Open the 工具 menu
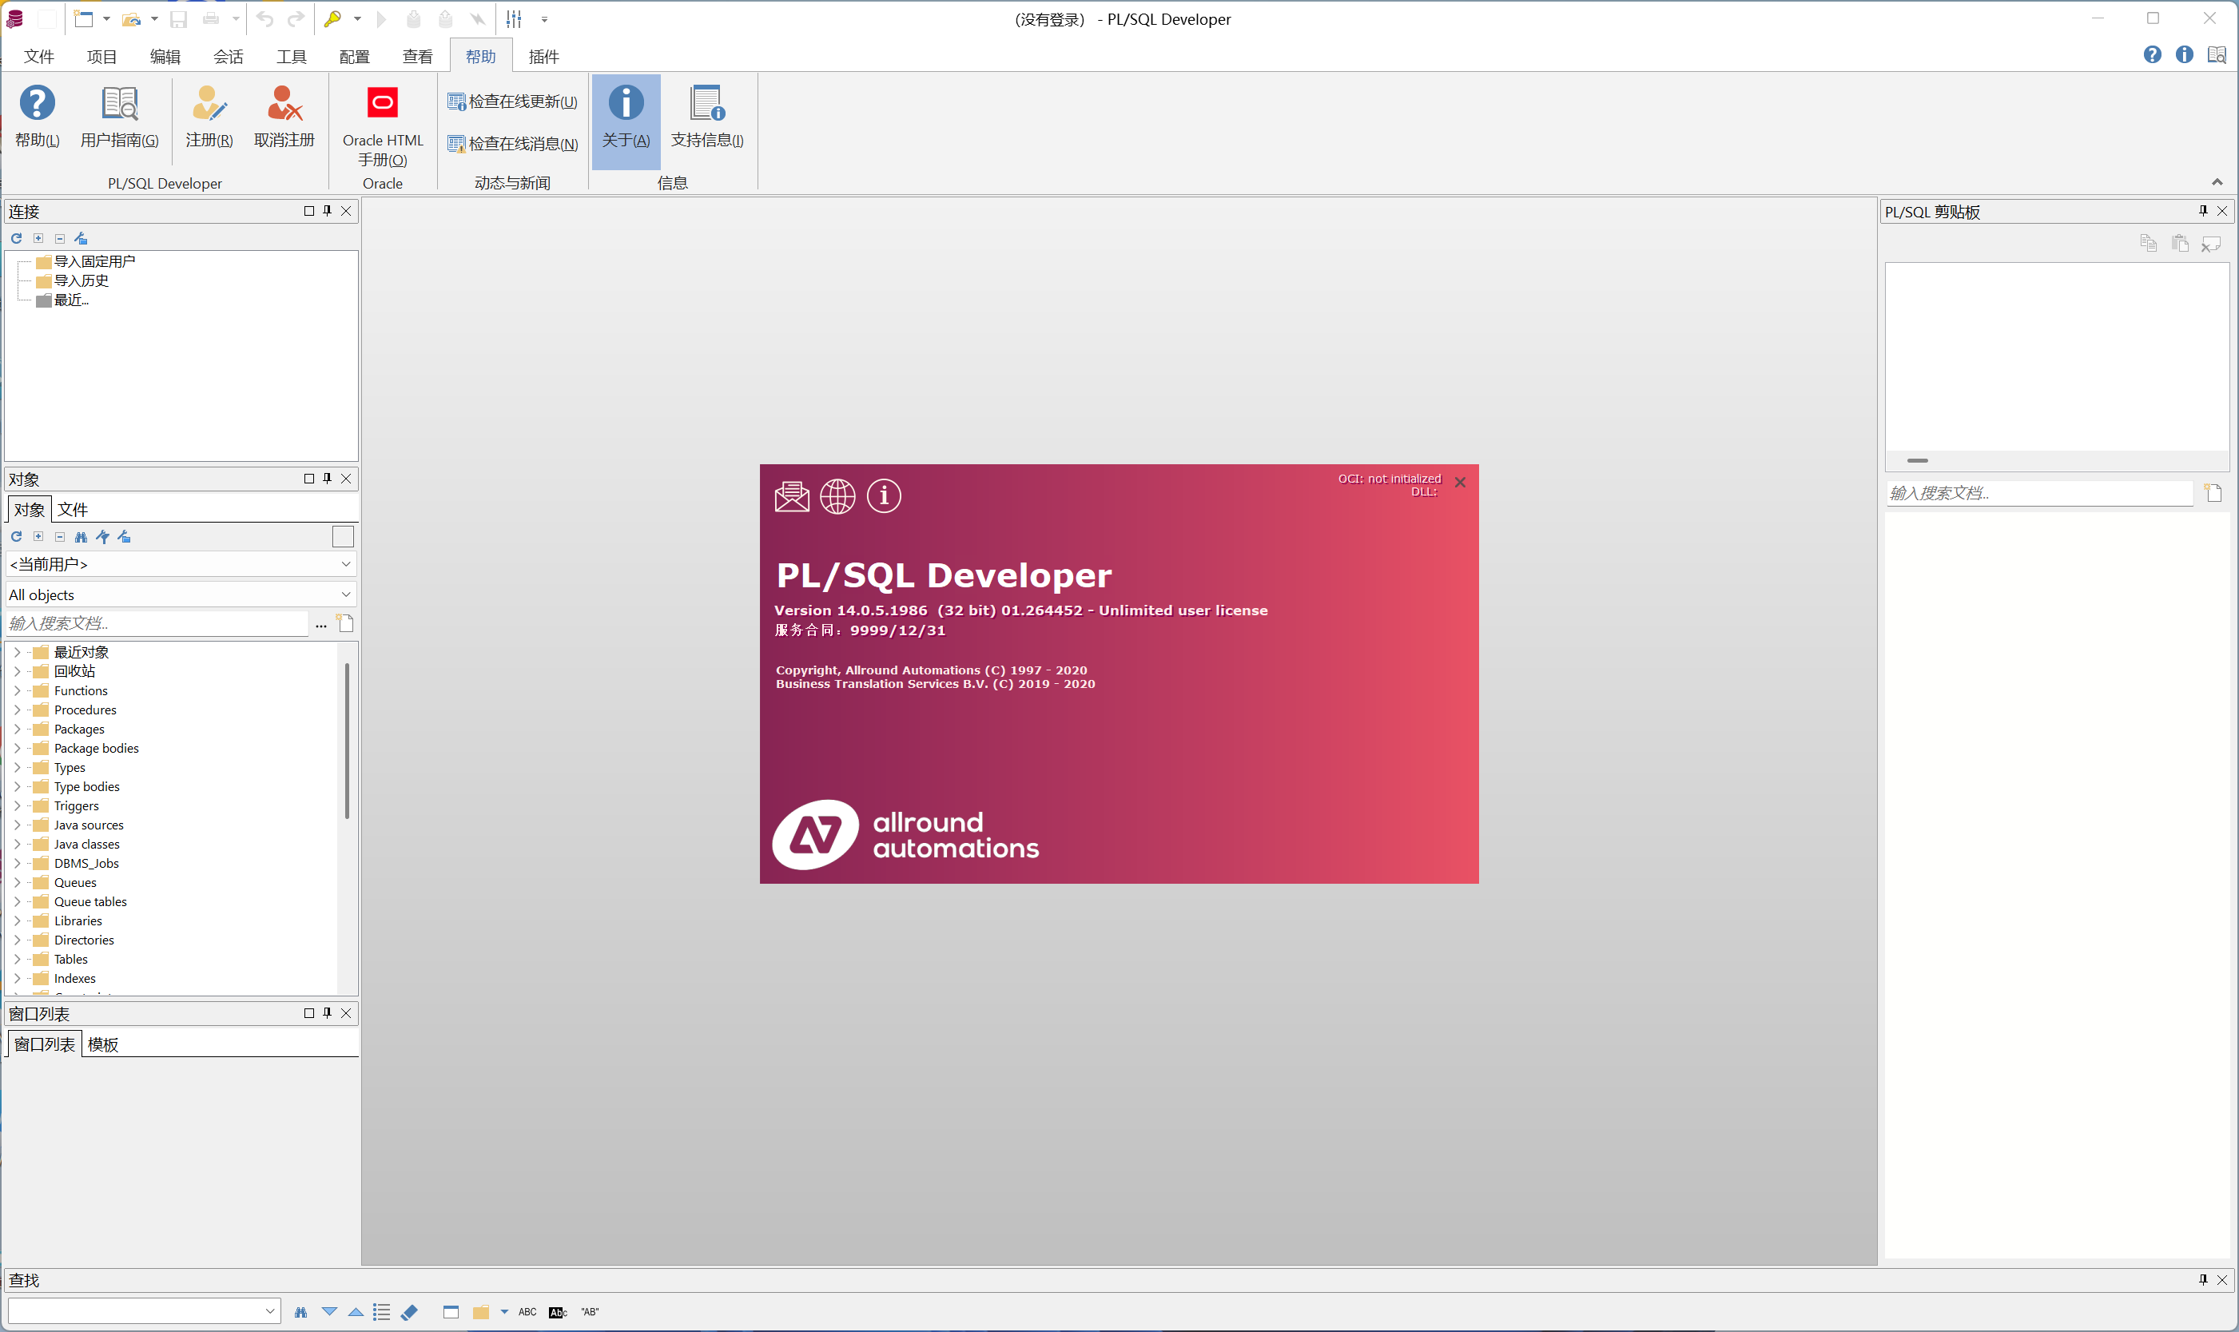Screen dimensions: 2239x1332 291,56
